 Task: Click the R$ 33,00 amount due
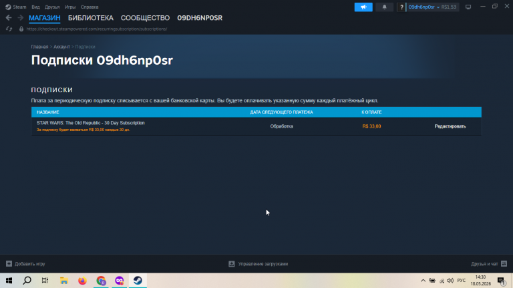click(x=371, y=126)
